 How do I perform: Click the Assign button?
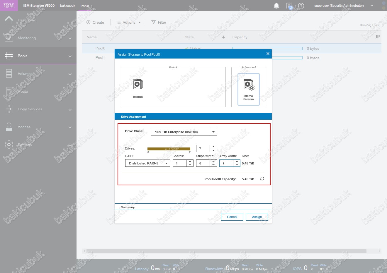click(x=257, y=217)
